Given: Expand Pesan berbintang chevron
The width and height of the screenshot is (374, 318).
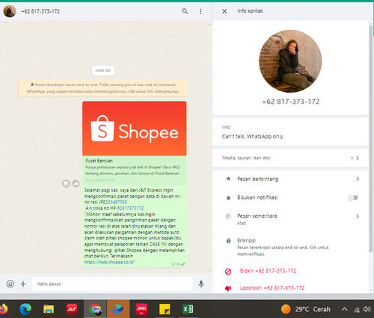Looking at the screenshot, I should pyautogui.click(x=358, y=179).
